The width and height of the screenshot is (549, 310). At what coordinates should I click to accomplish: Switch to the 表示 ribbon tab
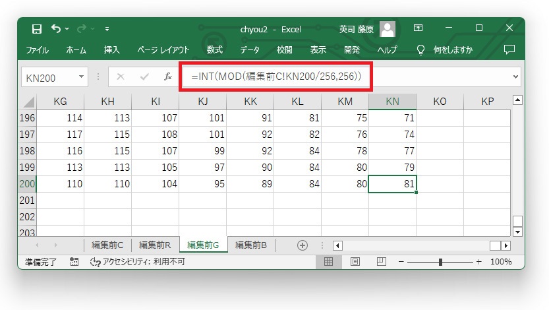tap(318, 49)
